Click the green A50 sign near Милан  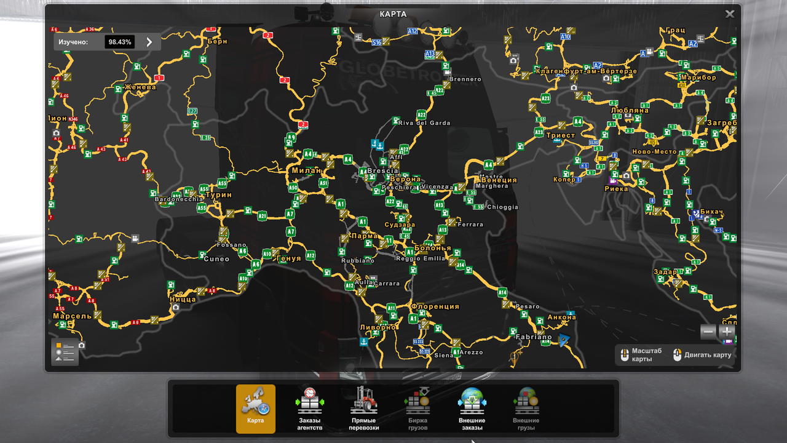pyautogui.click(x=293, y=188)
